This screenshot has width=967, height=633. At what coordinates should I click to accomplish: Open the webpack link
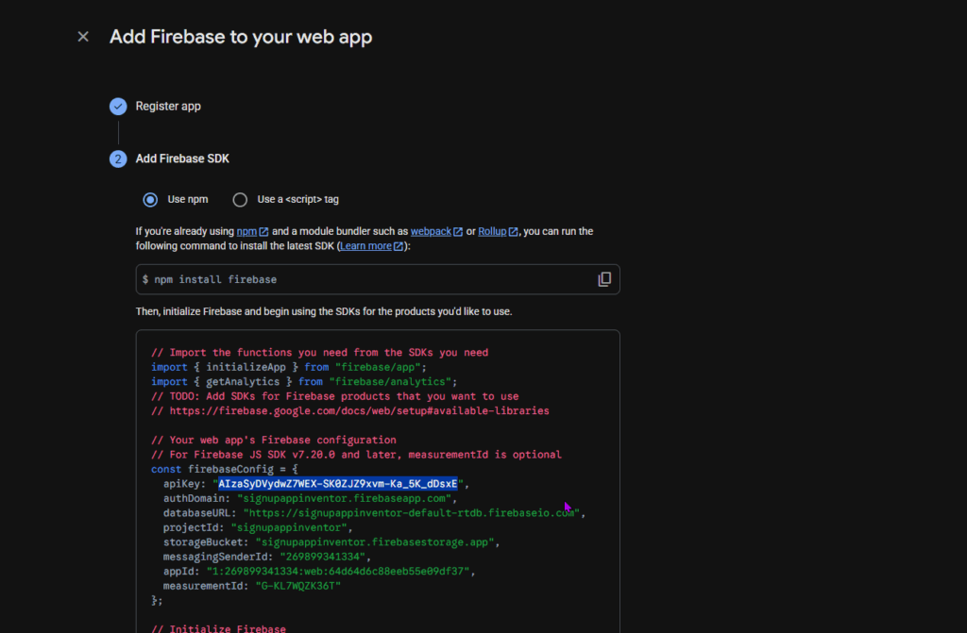pyautogui.click(x=431, y=231)
